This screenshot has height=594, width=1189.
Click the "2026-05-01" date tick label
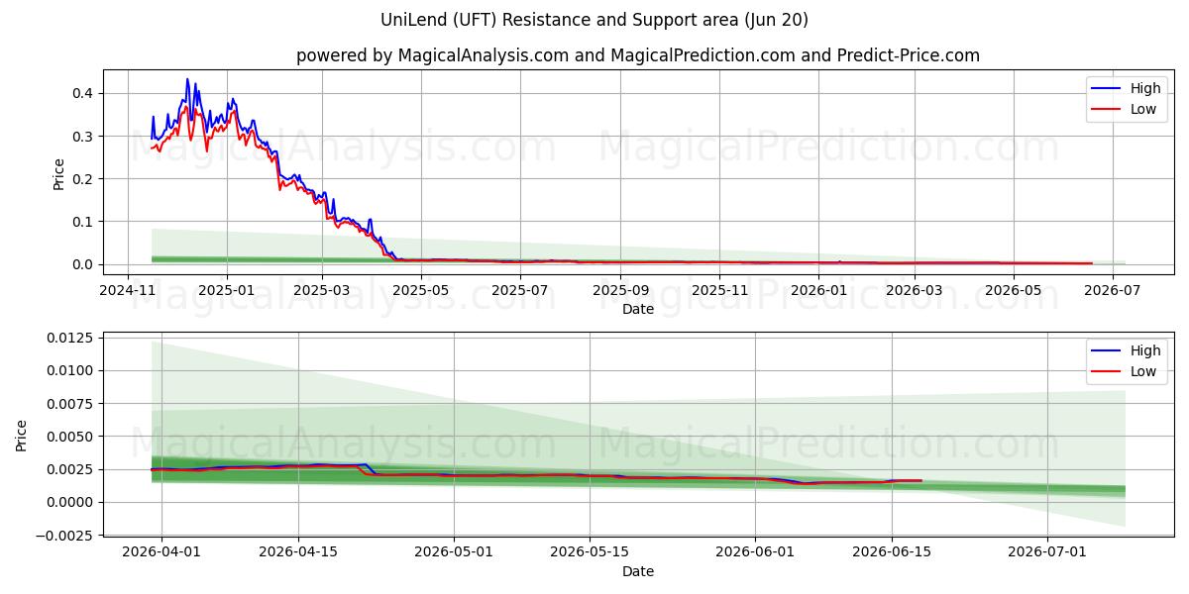click(454, 551)
